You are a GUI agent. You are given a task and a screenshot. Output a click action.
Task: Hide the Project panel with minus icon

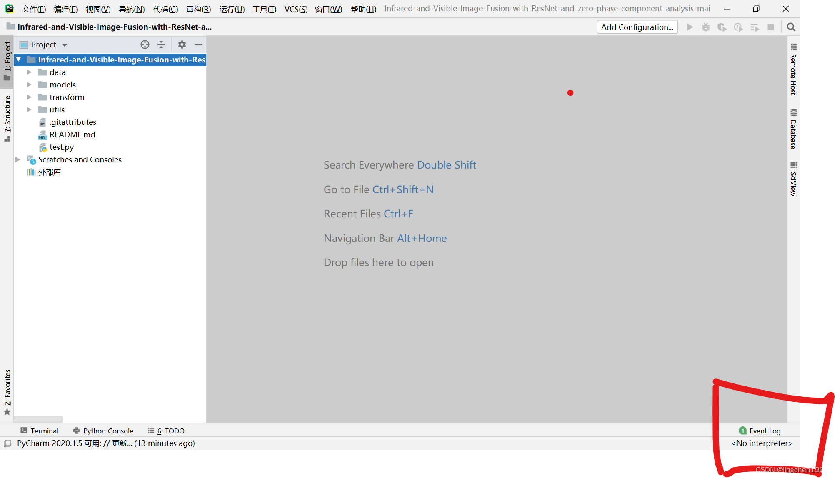tap(198, 45)
